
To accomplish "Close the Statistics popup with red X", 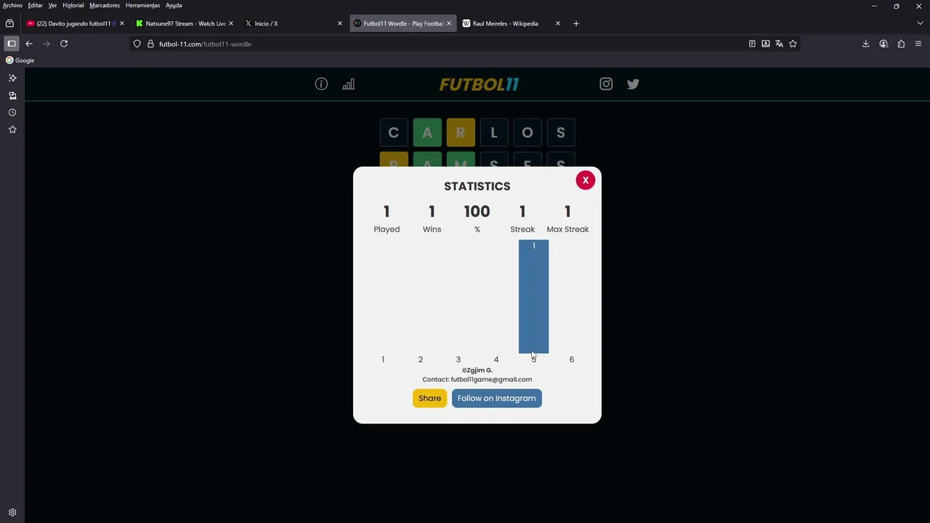I will point(586,180).
